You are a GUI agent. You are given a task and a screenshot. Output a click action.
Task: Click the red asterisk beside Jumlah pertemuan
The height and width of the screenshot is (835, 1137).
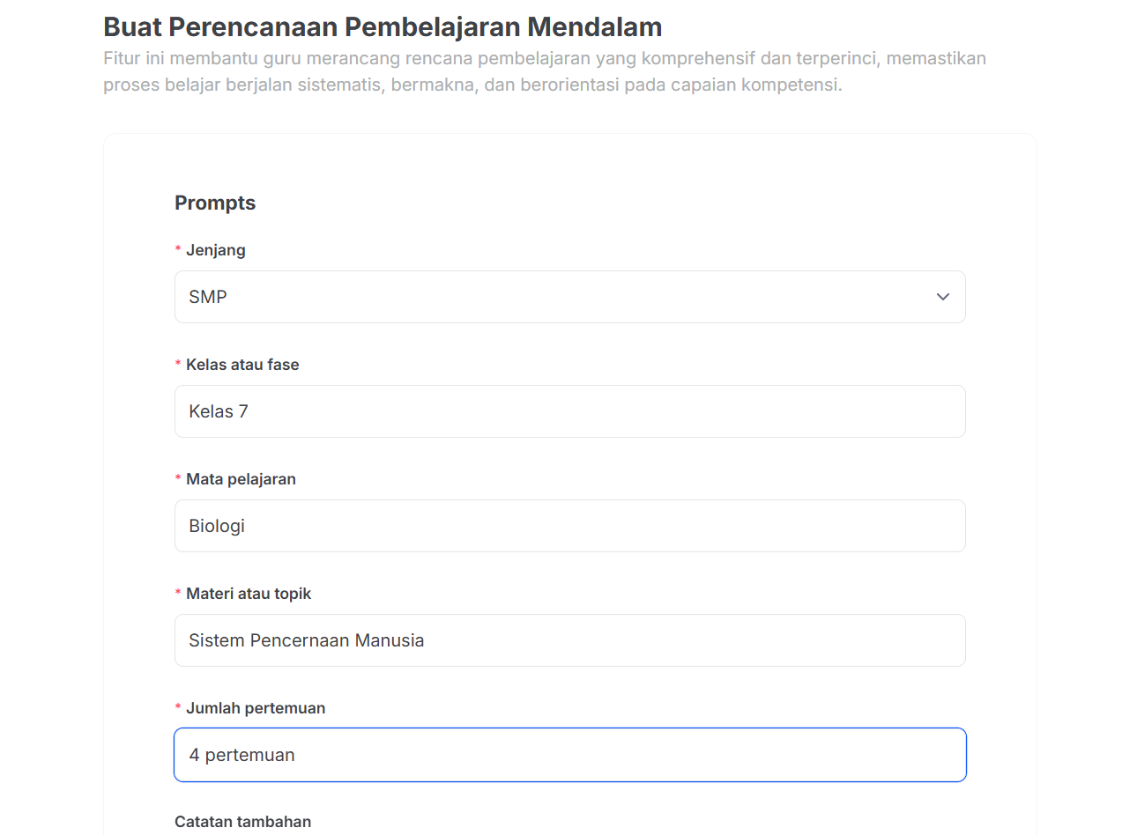[x=178, y=709]
